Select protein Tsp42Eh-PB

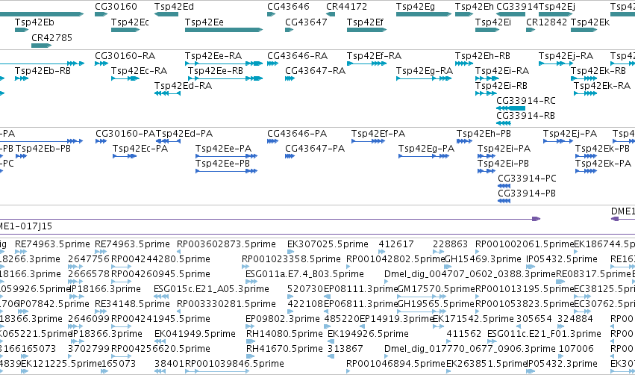(484, 134)
